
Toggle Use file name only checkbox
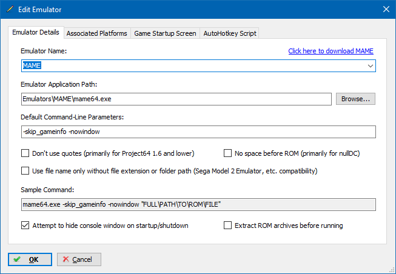click(x=25, y=171)
